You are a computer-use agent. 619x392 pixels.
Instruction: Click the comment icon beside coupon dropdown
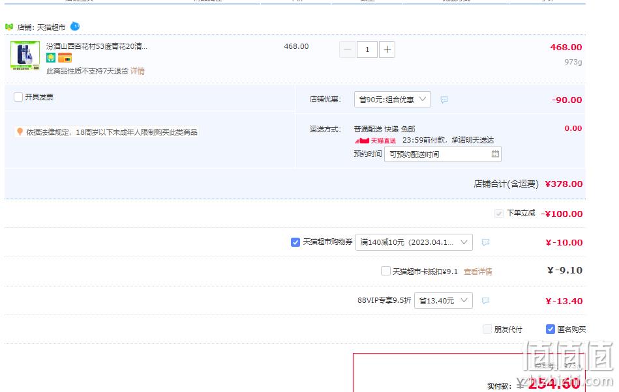click(x=485, y=242)
